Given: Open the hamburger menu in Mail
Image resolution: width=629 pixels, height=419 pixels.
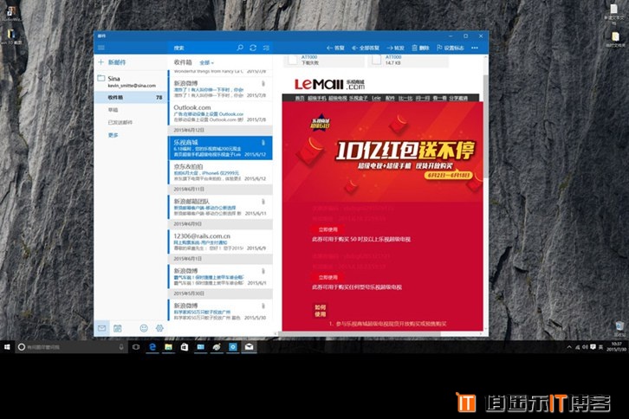Looking at the screenshot, I should point(101,48).
